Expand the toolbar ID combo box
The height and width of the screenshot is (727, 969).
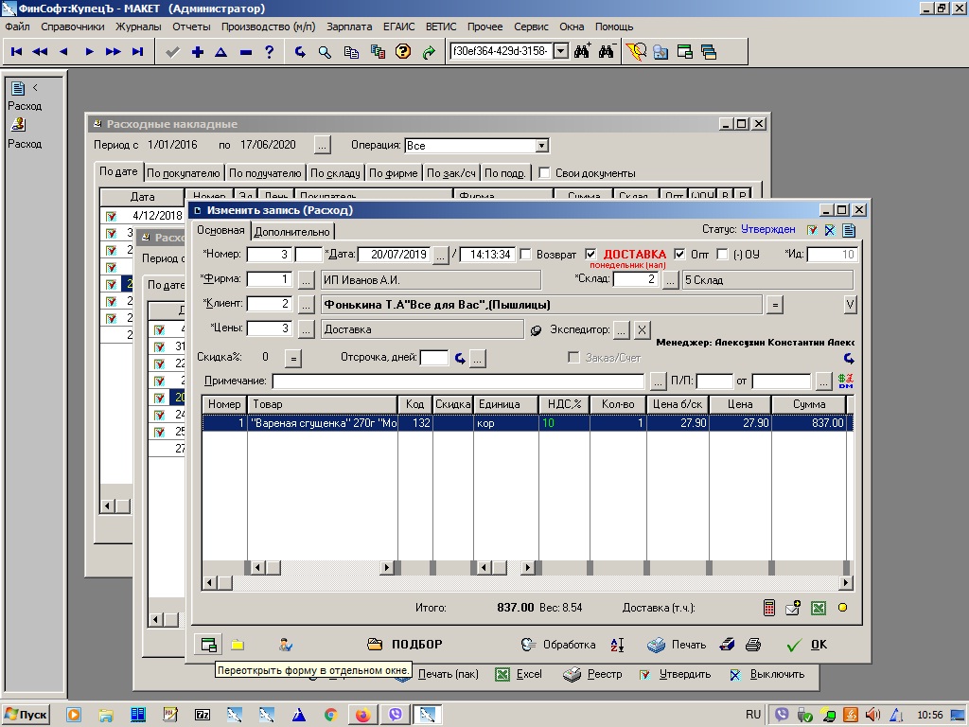559,51
